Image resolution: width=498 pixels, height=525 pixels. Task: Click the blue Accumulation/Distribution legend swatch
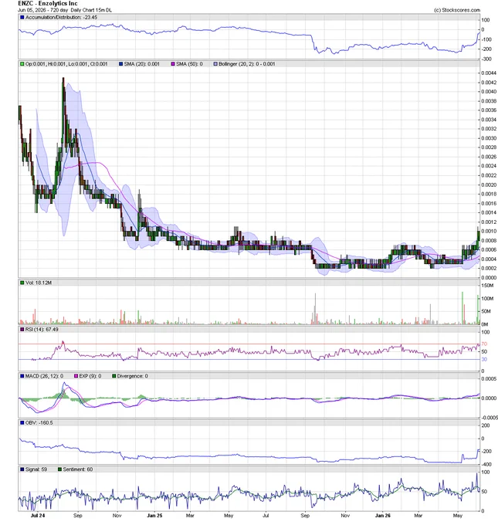(22, 18)
